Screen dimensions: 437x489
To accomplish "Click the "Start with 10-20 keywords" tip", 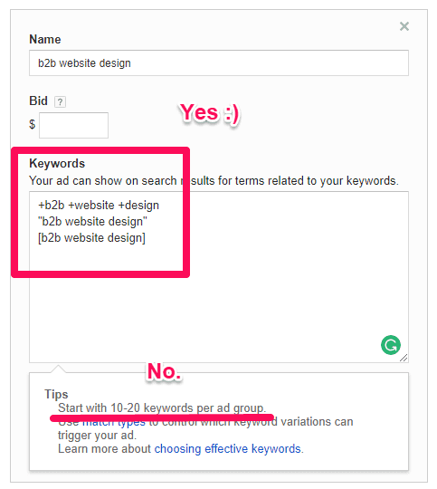I will click(162, 407).
